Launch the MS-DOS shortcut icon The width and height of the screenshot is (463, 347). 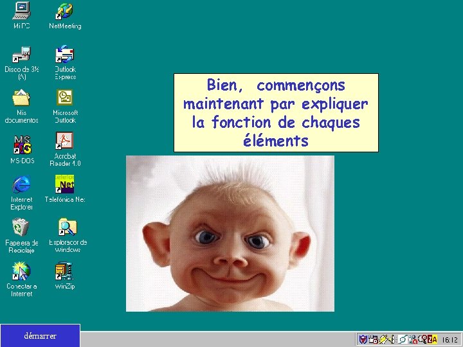click(22, 149)
